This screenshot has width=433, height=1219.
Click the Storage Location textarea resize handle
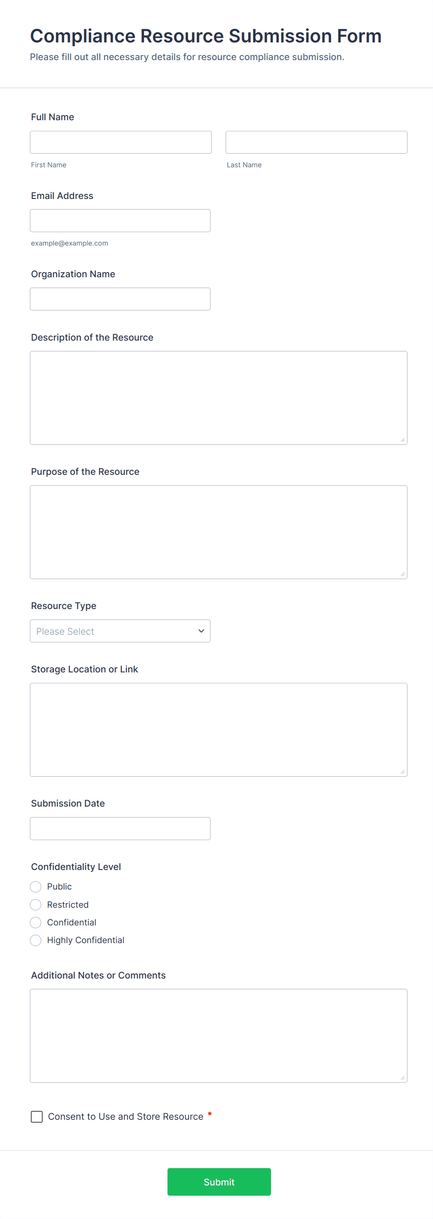click(402, 771)
